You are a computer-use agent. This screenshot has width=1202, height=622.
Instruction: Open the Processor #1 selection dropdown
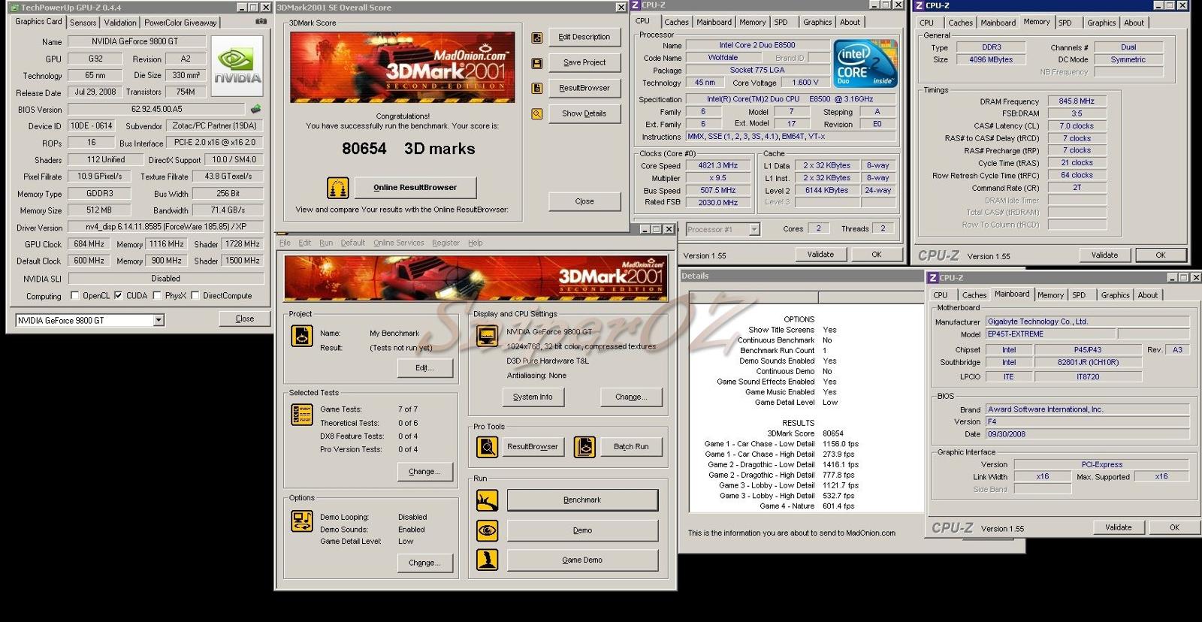tap(754, 229)
